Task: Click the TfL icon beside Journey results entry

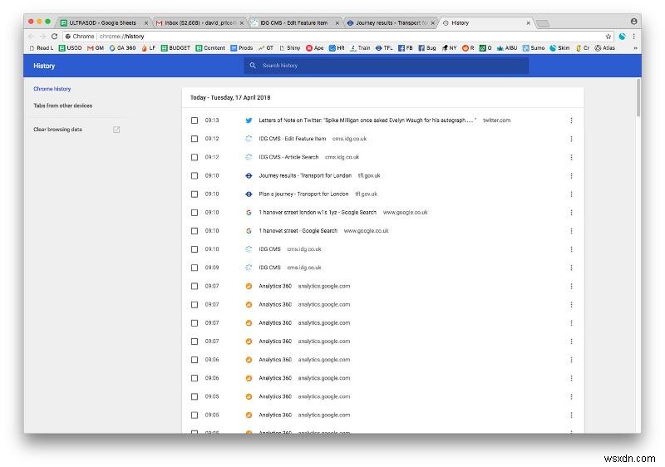Action: click(249, 175)
